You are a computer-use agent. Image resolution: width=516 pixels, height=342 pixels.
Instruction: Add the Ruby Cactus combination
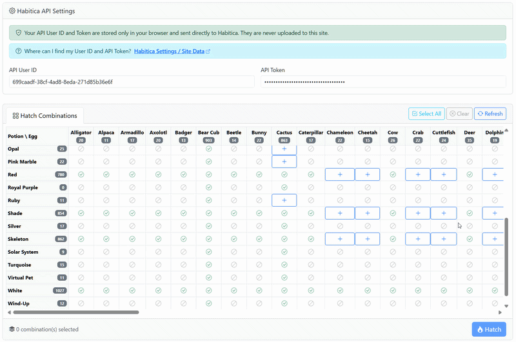284,200
